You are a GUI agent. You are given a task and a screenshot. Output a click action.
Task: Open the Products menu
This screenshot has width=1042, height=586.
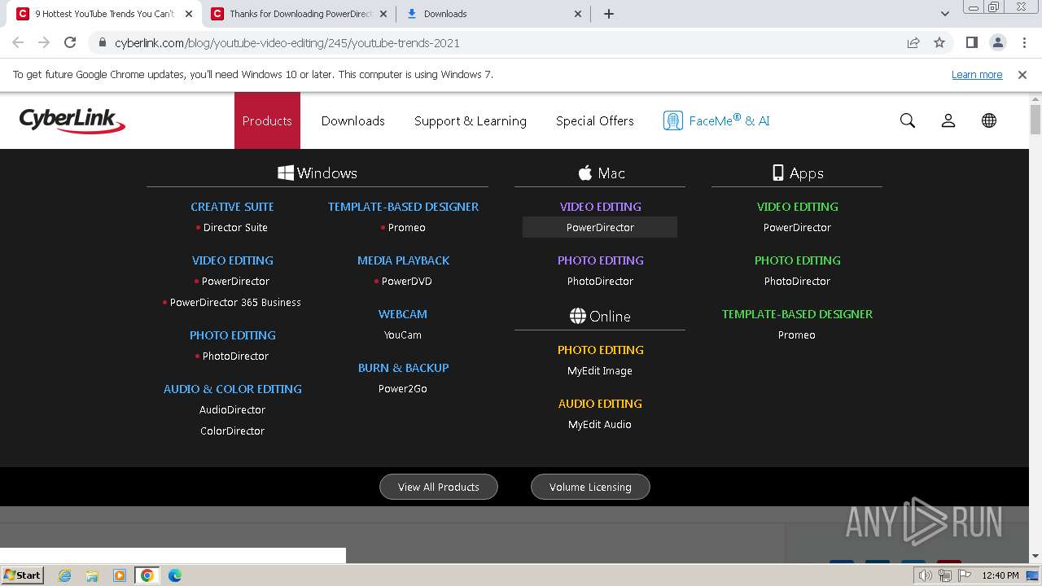267,120
